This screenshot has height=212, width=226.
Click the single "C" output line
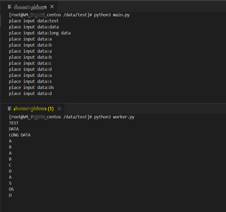pos(10,165)
